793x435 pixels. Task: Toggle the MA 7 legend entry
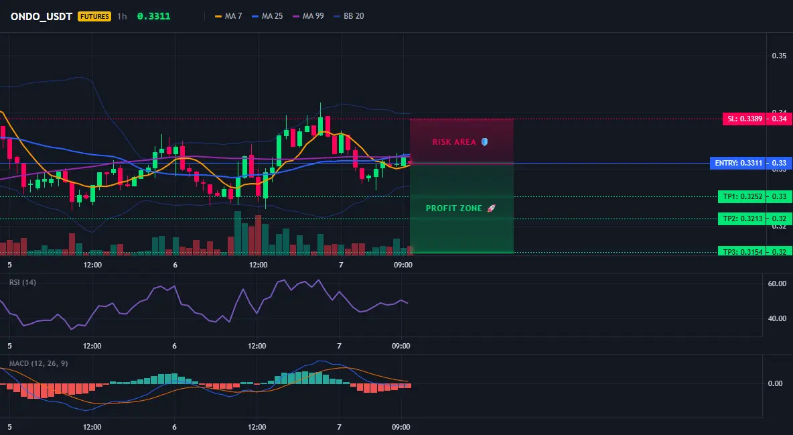point(228,16)
